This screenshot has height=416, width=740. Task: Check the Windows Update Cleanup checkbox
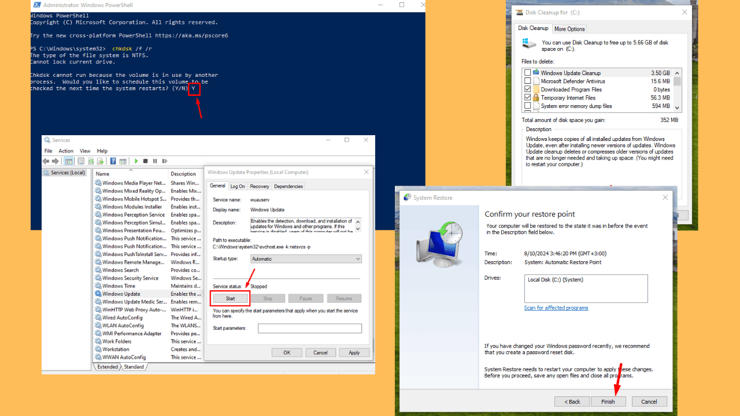click(527, 73)
